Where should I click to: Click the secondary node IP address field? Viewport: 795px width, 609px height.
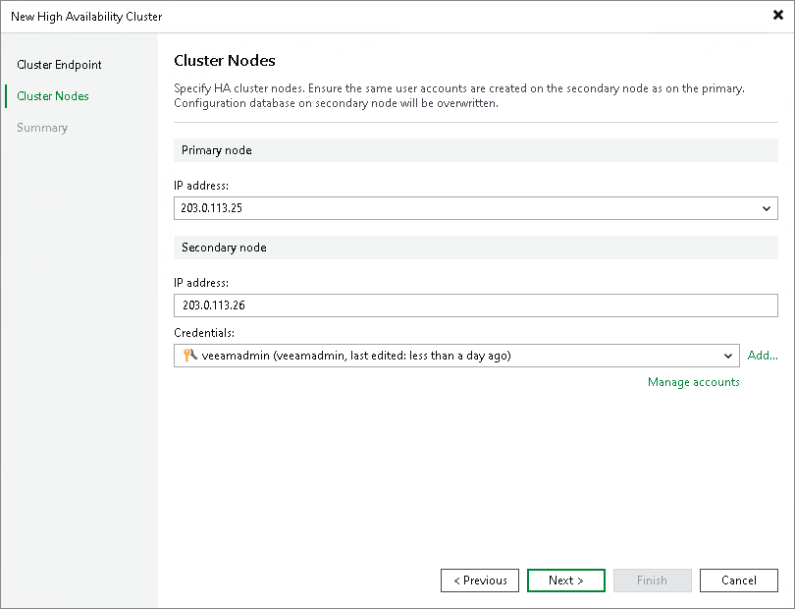pyautogui.click(x=393, y=306)
